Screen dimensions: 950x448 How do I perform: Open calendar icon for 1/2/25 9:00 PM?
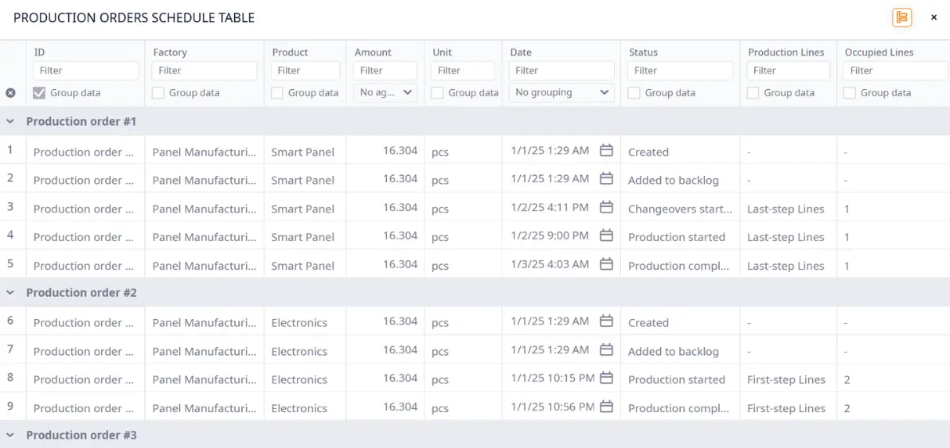[x=605, y=236]
